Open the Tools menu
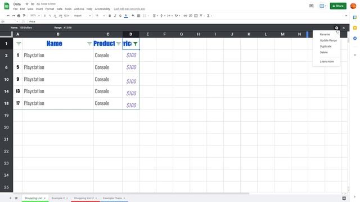 (68, 9)
